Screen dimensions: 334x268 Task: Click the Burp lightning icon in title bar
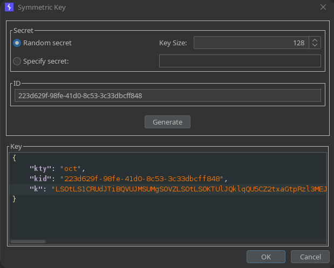tap(9, 7)
